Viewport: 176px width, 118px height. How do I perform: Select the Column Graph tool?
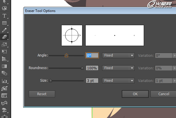[x=4, y=81]
